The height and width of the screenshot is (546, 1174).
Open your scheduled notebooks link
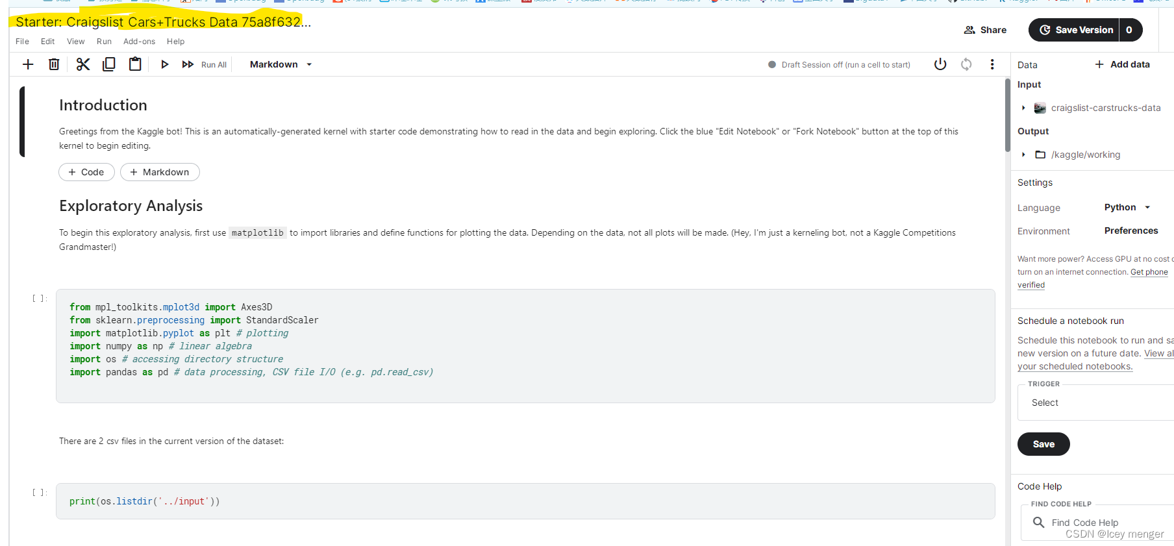coord(1075,366)
